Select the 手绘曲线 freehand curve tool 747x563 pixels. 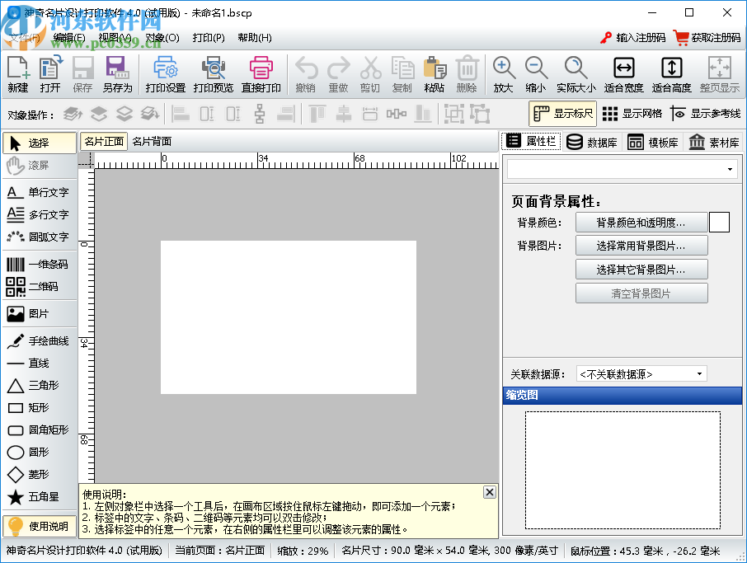coord(40,340)
